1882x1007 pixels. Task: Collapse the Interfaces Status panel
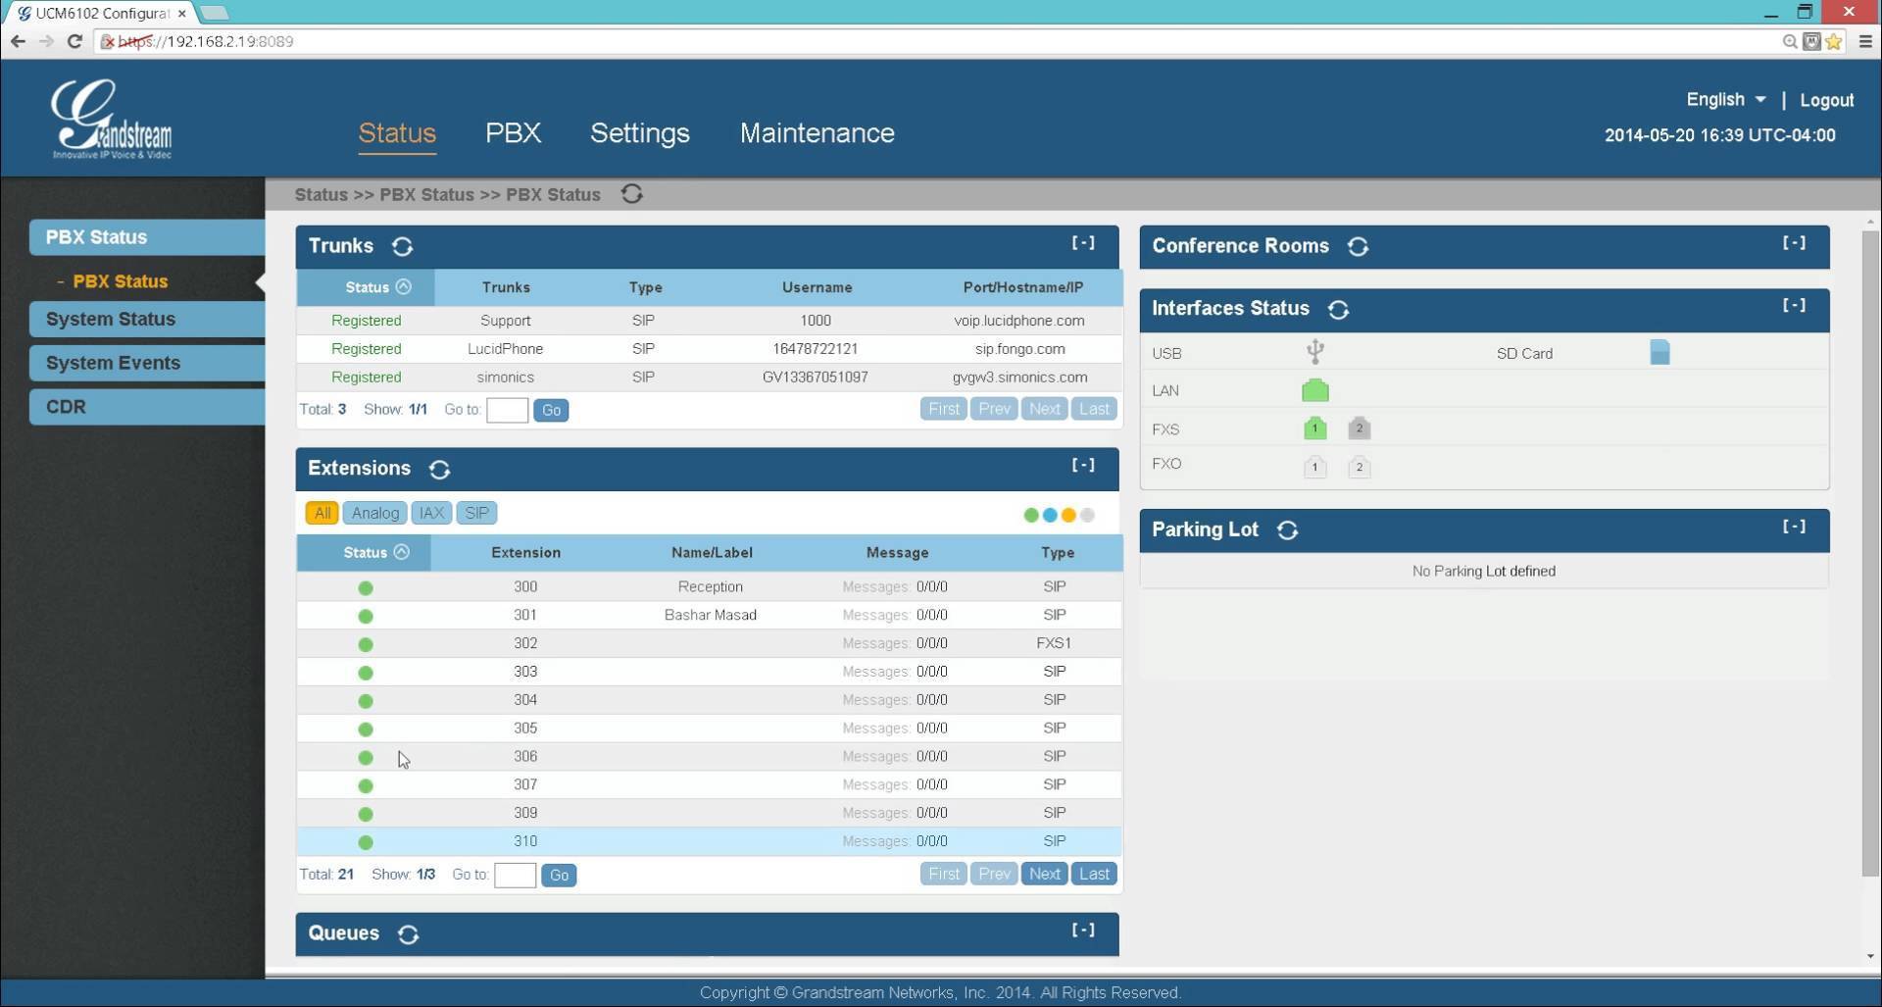[x=1794, y=305]
